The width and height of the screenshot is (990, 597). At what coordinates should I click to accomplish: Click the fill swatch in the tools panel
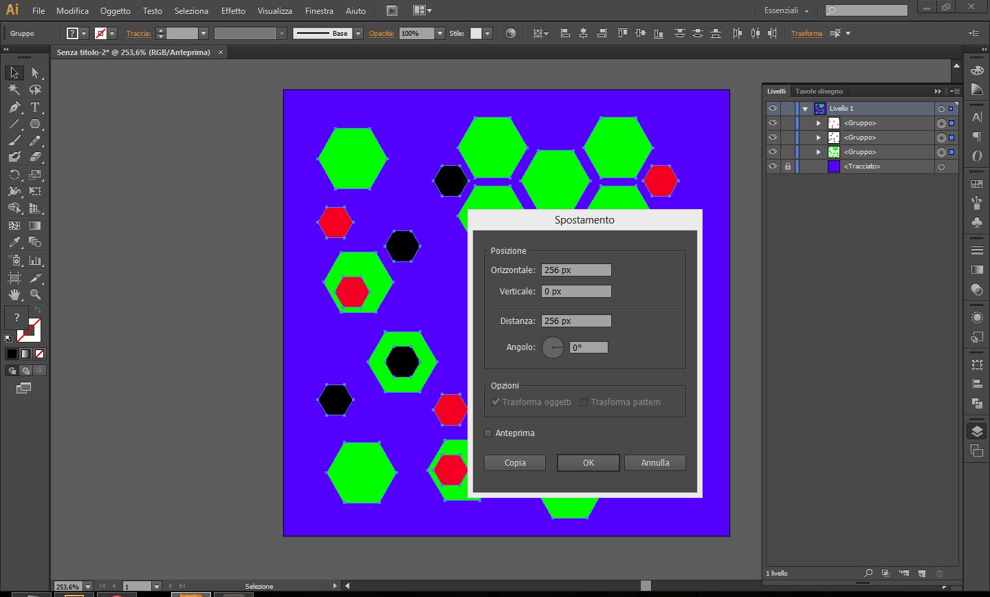16,318
